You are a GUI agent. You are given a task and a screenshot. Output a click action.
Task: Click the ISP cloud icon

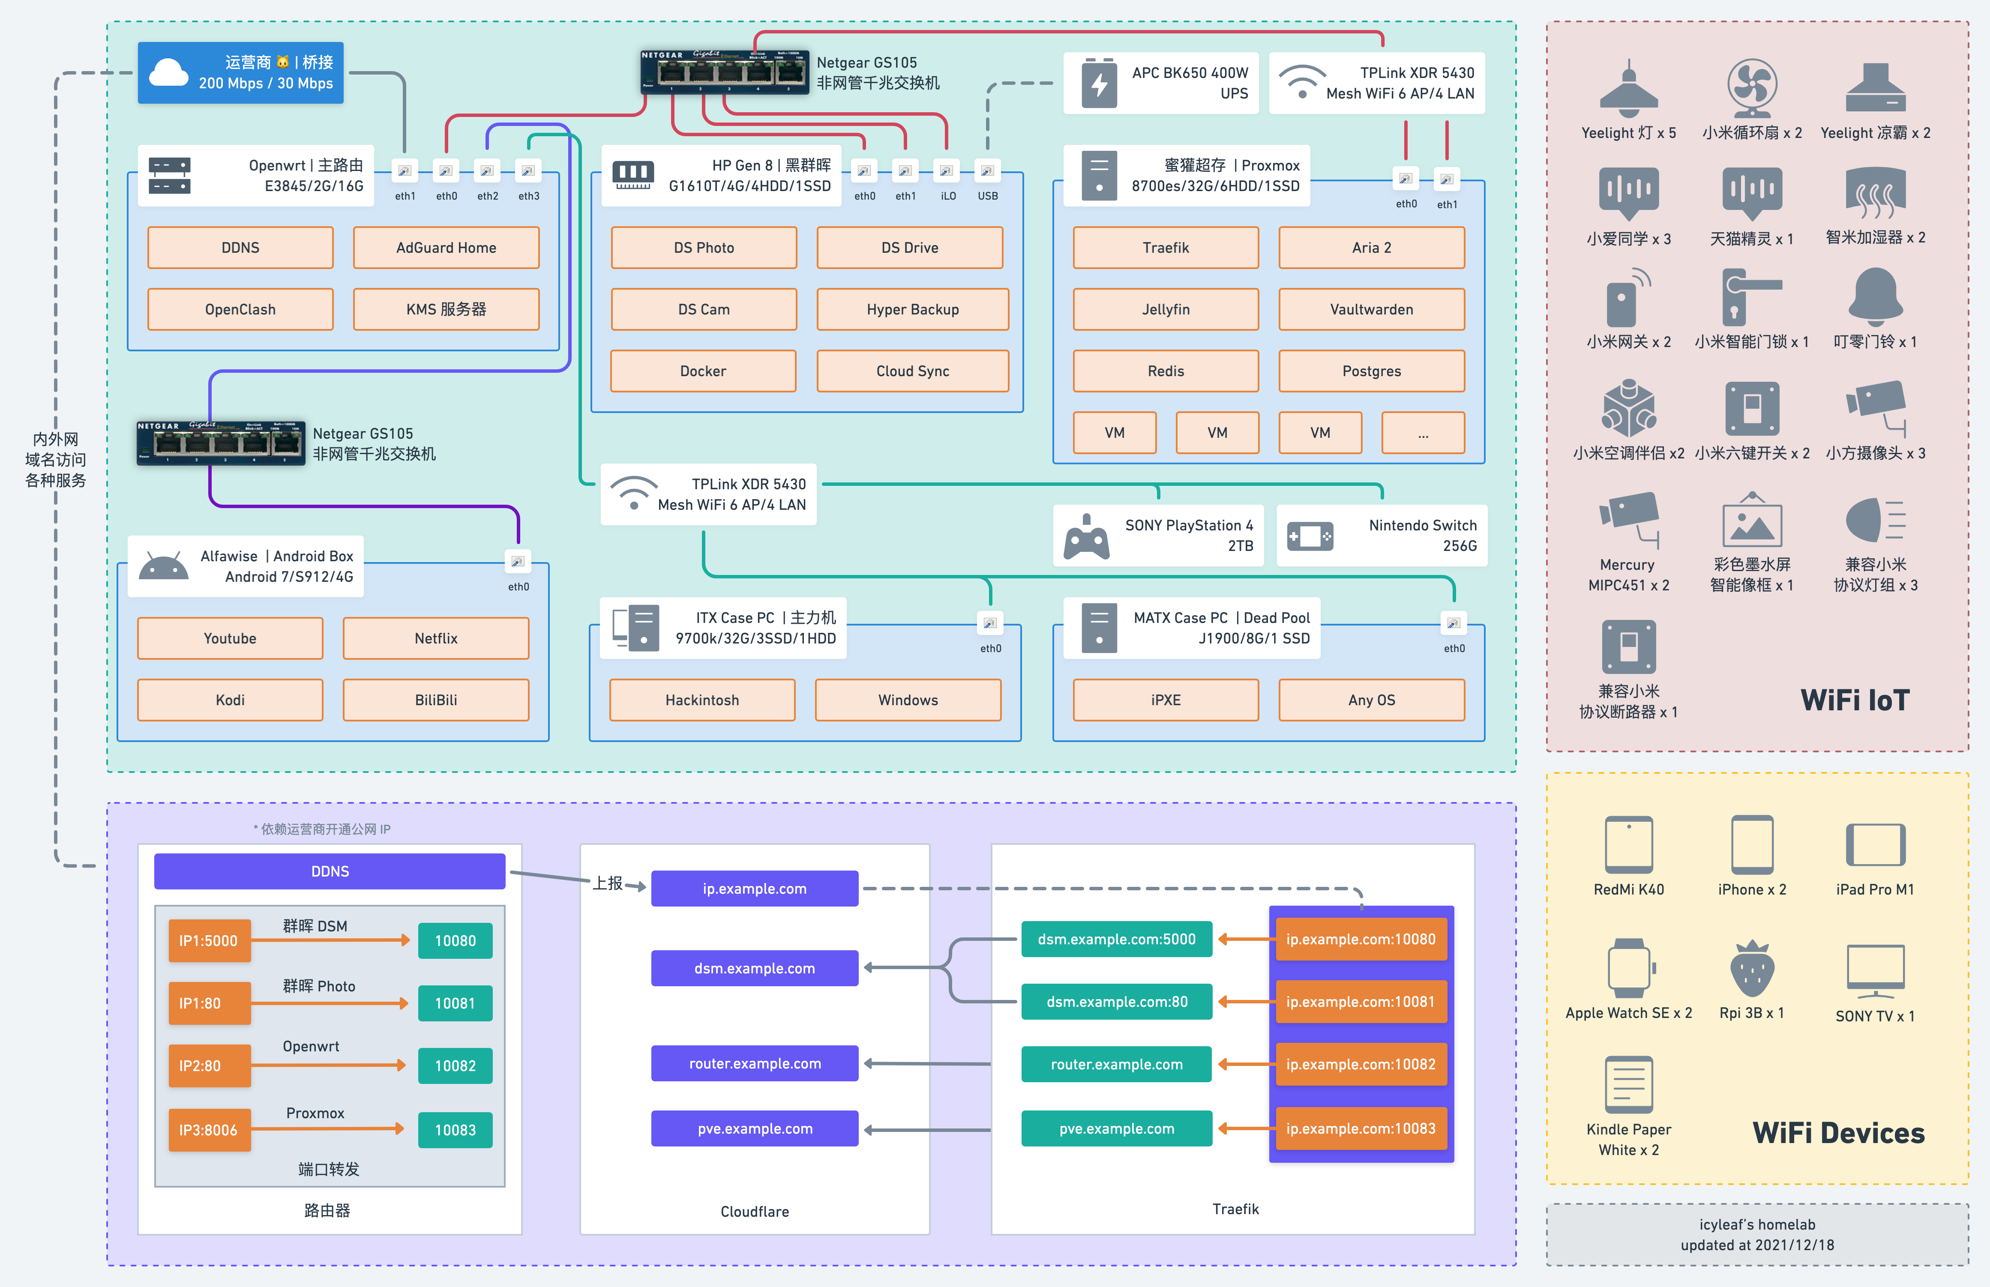[168, 73]
